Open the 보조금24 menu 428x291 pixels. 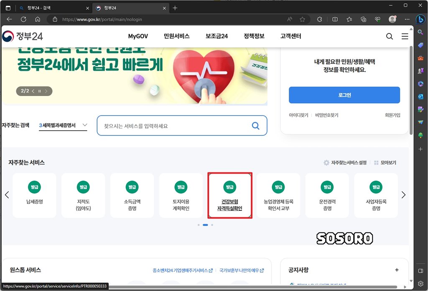pyautogui.click(x=217, y=36)
